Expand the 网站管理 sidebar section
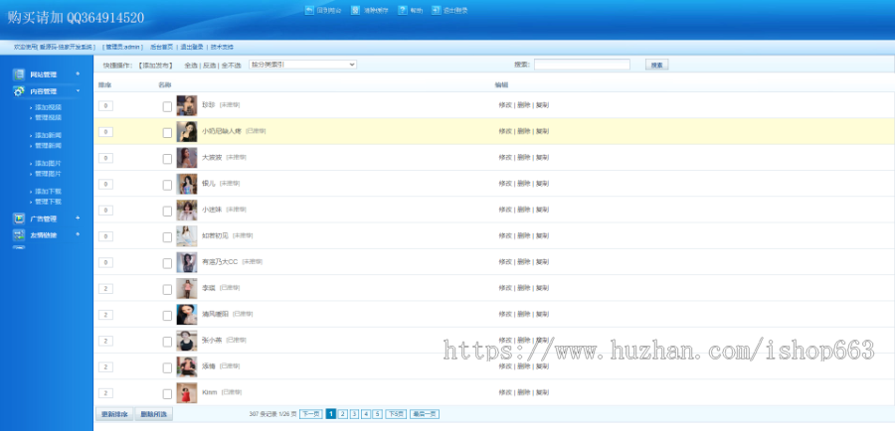Screen dimensions: 895x431 [78, 74]
